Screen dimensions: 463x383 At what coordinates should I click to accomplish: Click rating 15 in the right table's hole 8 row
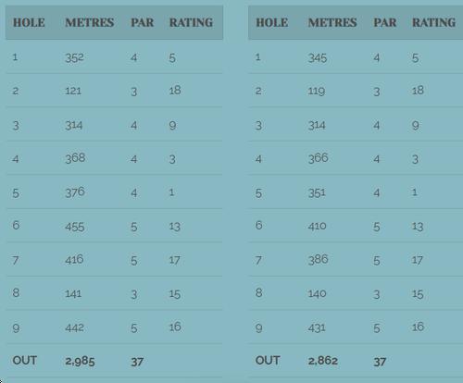point(418,294)
